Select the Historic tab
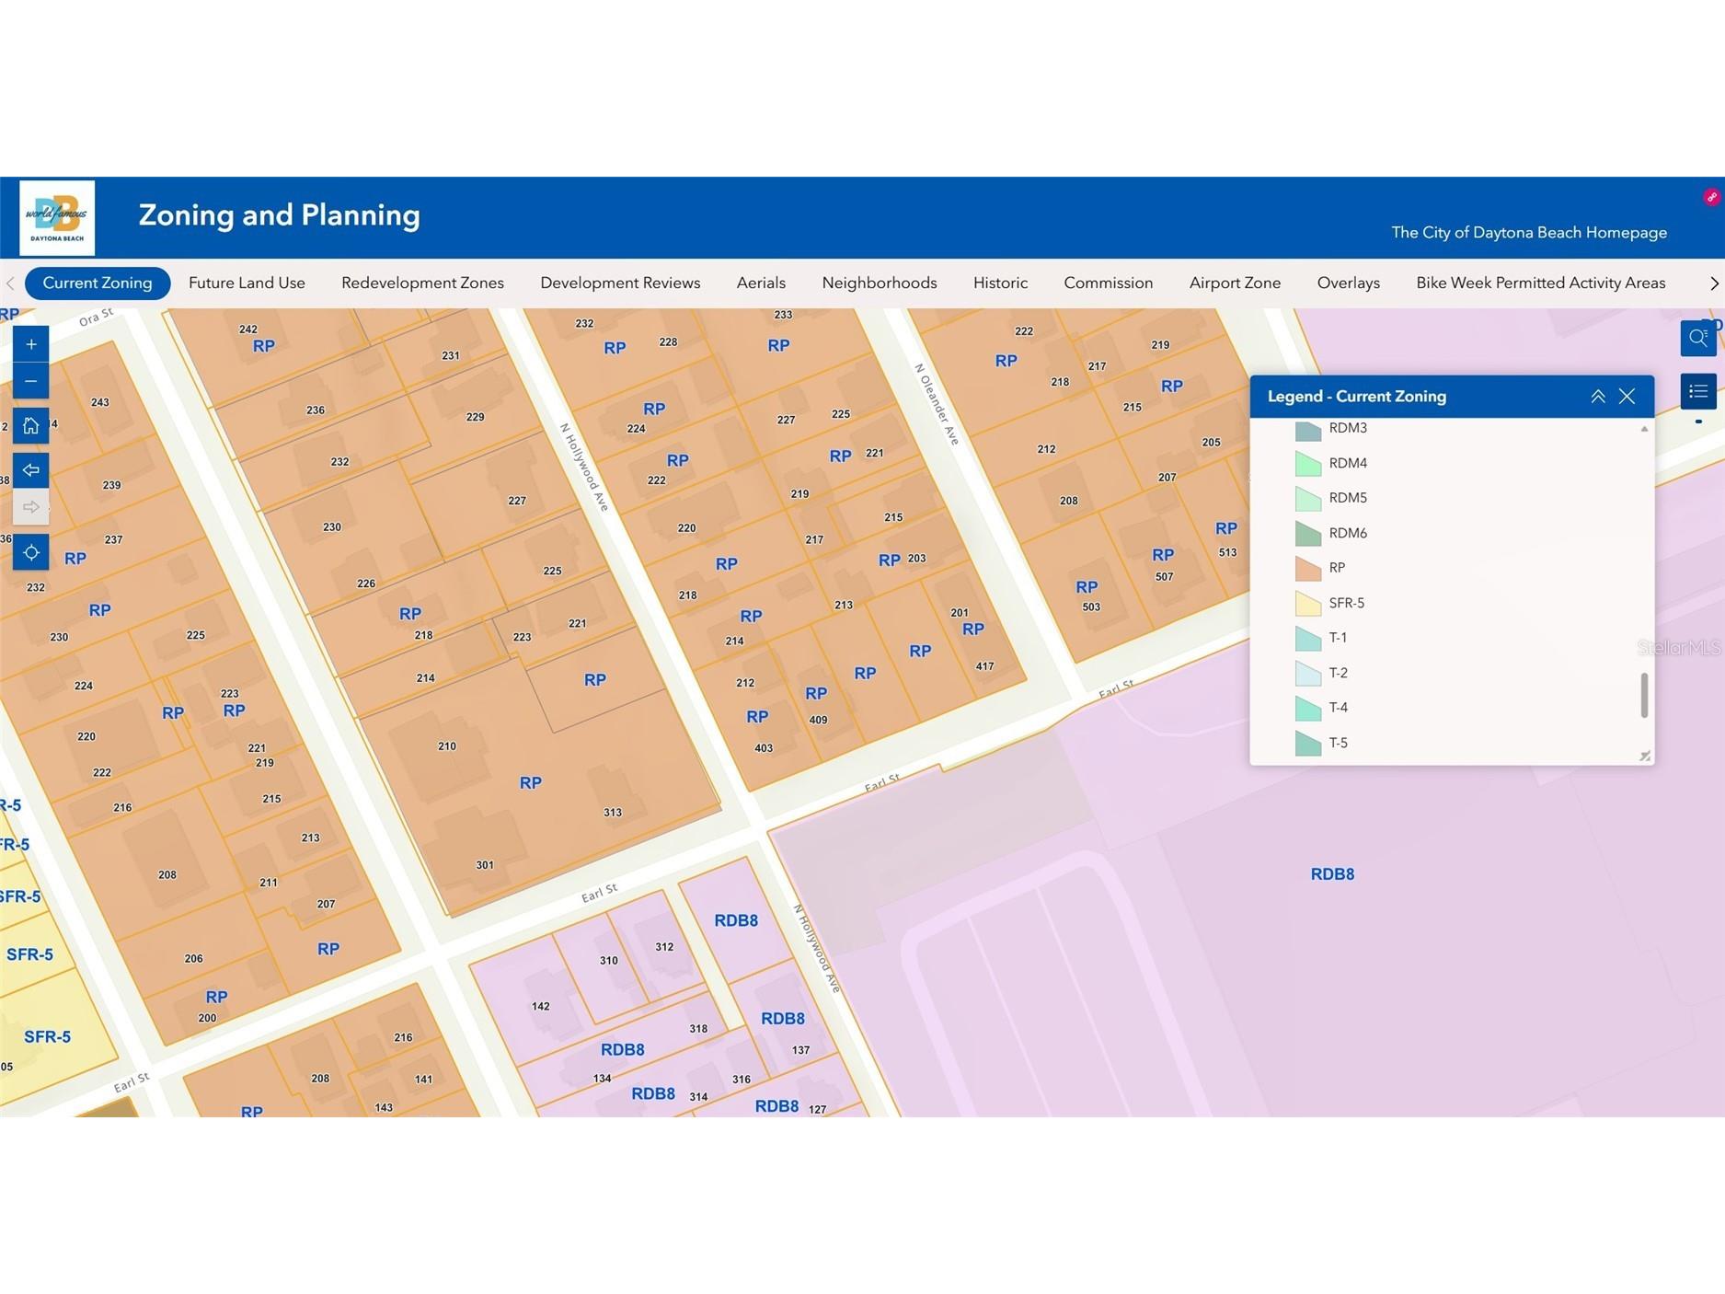The width and height of the screenshot is (1725, 1294). click(1000, 283)
